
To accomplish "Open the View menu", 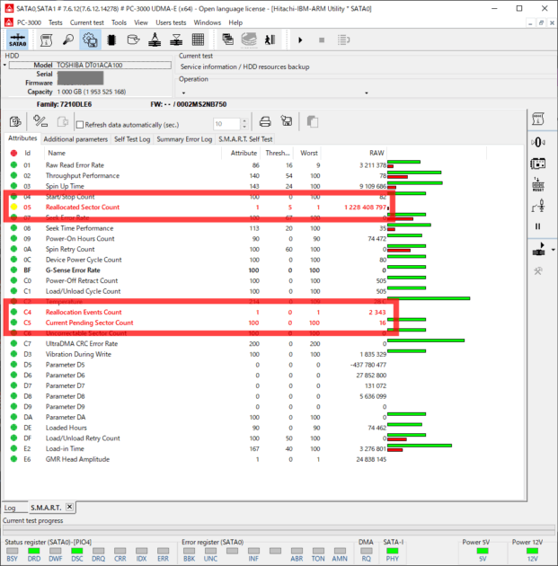I will pyautogui.click(x=141, y=22).
